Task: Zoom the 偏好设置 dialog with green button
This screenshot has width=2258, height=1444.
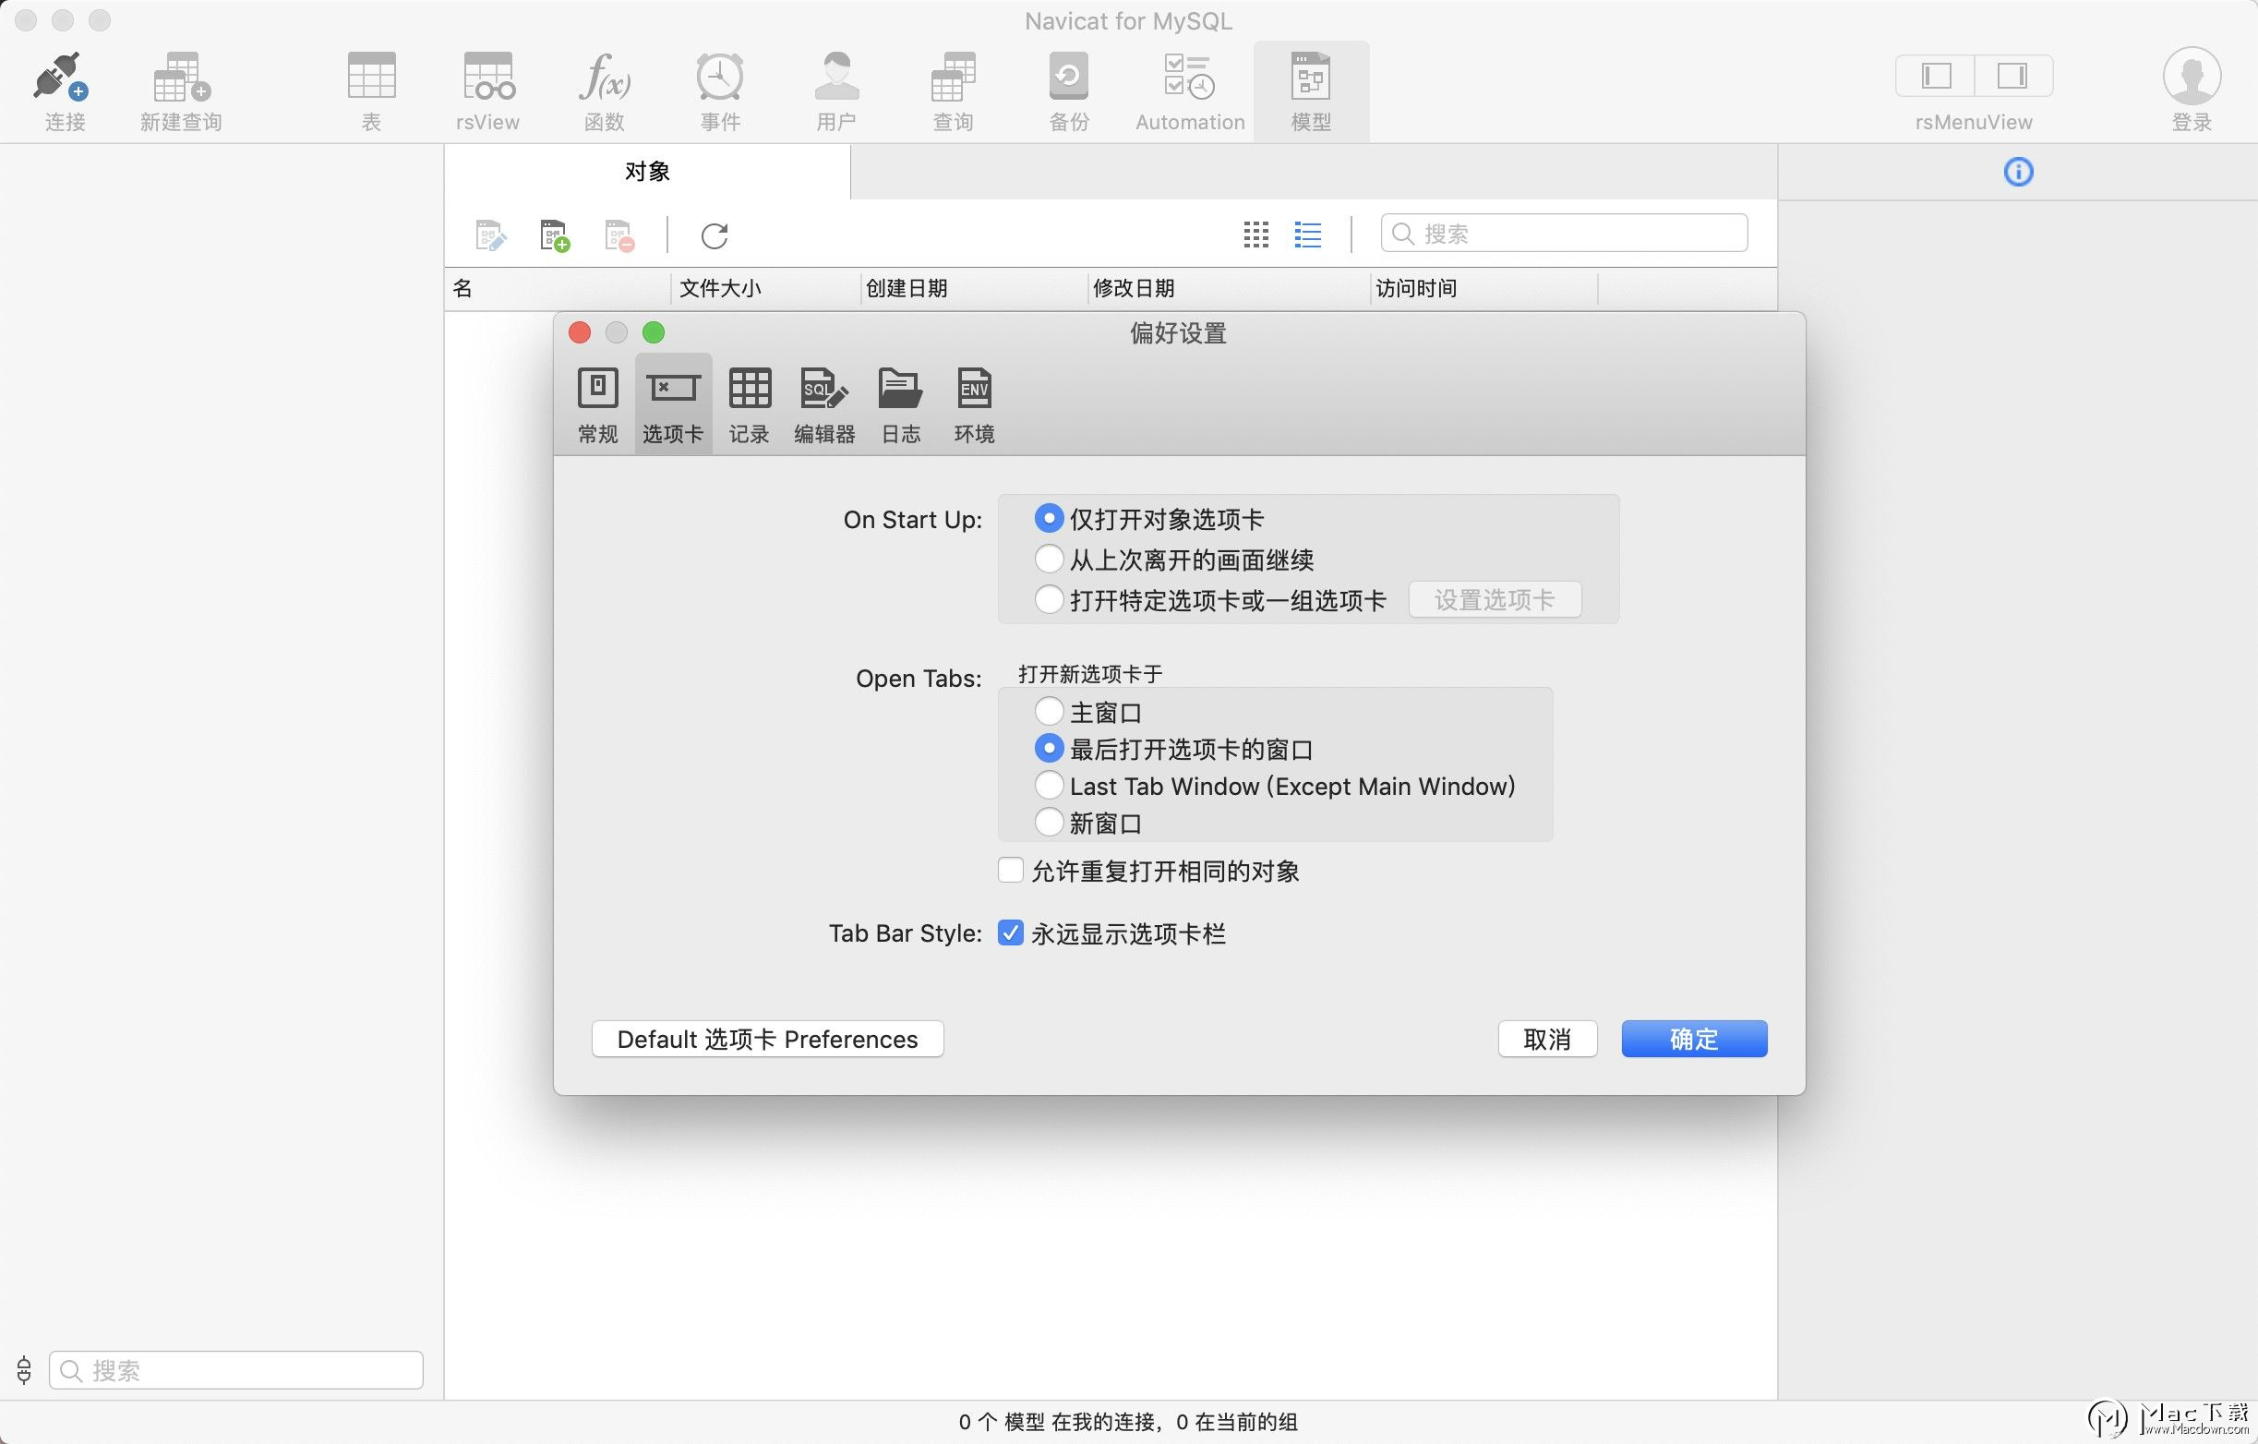Action: (x=654, y=333)
